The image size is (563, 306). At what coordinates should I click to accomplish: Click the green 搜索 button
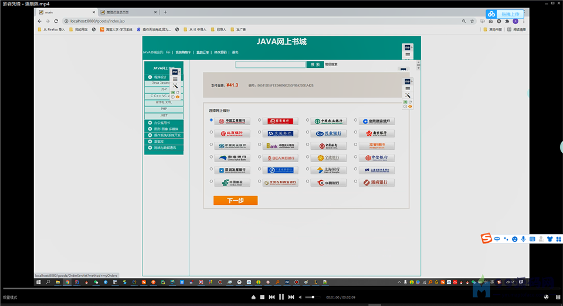pyautogui.click(x=315, y=64)
